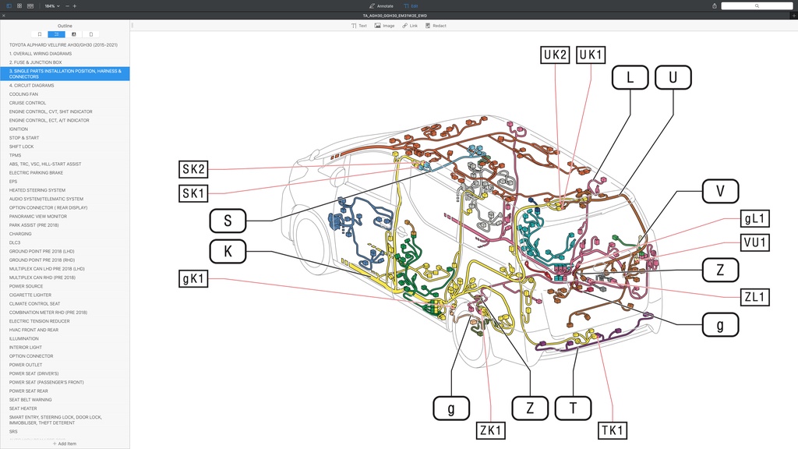798x449 pixels.
Task: Go to Cooling Fan outline entry
Action: [23, 94]
